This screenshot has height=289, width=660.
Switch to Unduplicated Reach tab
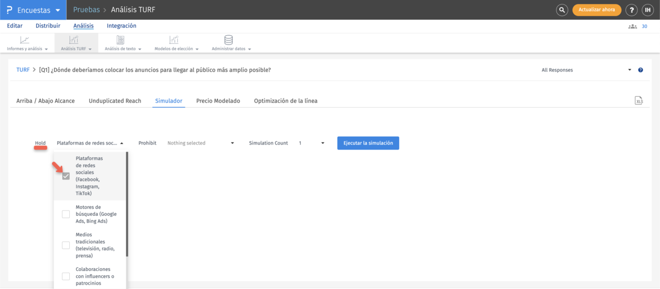pyautogui.click(x=115, y=101)
